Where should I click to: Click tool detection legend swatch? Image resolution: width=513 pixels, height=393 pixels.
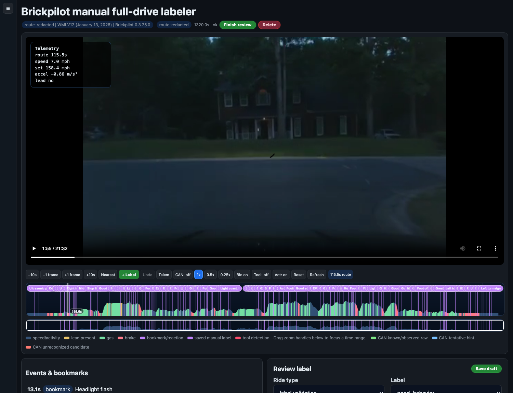coord(238,338)
